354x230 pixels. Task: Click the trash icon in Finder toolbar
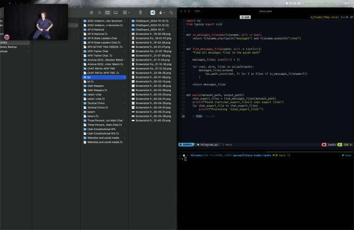click(x=140, y=13)
